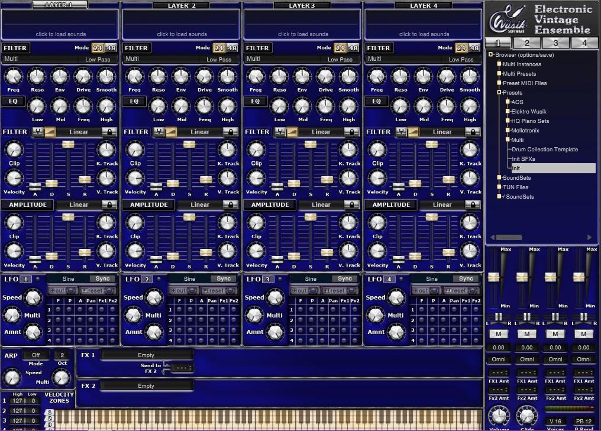
Task: Mute the first mixer channel with M
Action: (498, 333)
